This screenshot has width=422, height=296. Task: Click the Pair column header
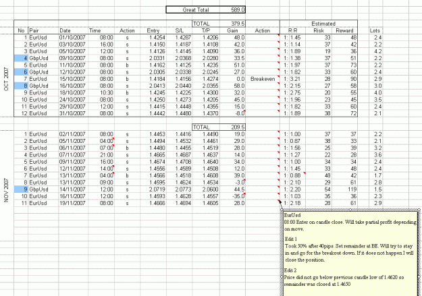(43, 30)
